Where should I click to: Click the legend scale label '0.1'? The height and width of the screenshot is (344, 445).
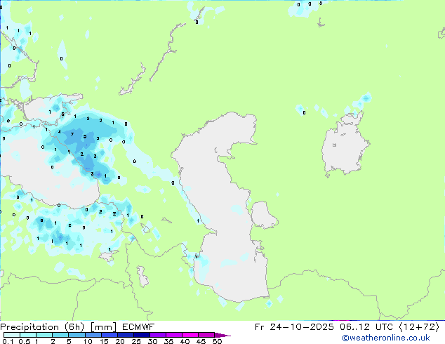tap(8, 341)
